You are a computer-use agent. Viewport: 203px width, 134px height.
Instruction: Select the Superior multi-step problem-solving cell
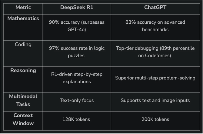(155, 78)
